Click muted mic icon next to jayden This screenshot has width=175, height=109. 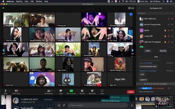coord(169,30)
